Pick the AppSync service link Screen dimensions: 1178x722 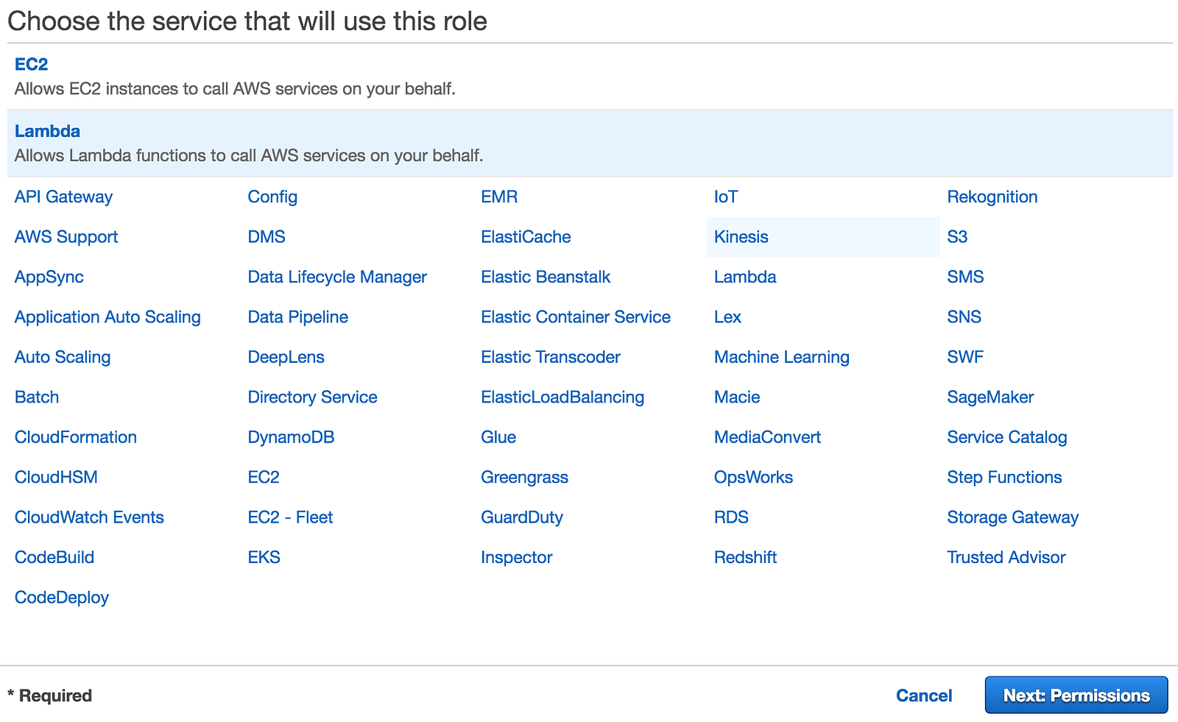(x=49, y=277)
